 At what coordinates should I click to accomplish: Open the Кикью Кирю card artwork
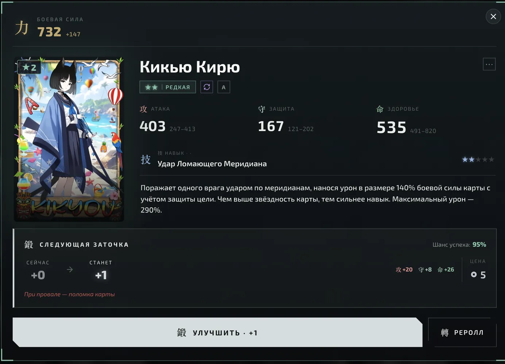click(69, 139)
